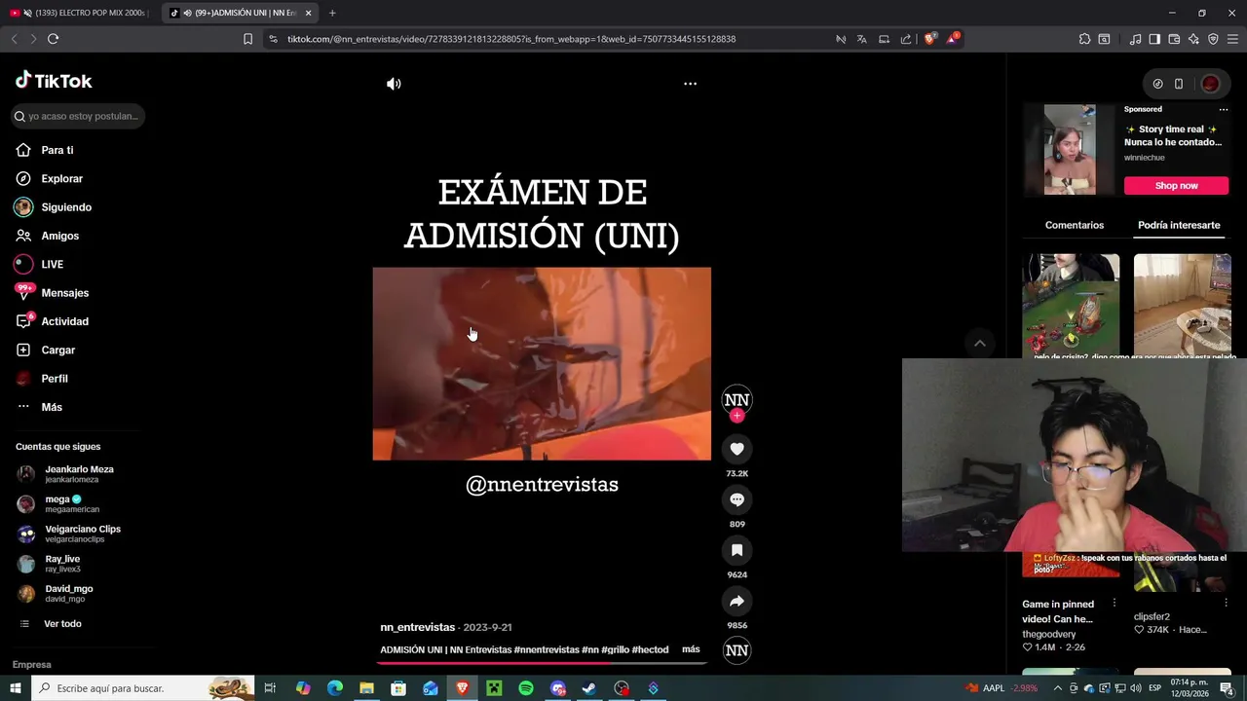Show hidden system tray icons
The image size is (1247, 701).
[x=1059, y=688]
